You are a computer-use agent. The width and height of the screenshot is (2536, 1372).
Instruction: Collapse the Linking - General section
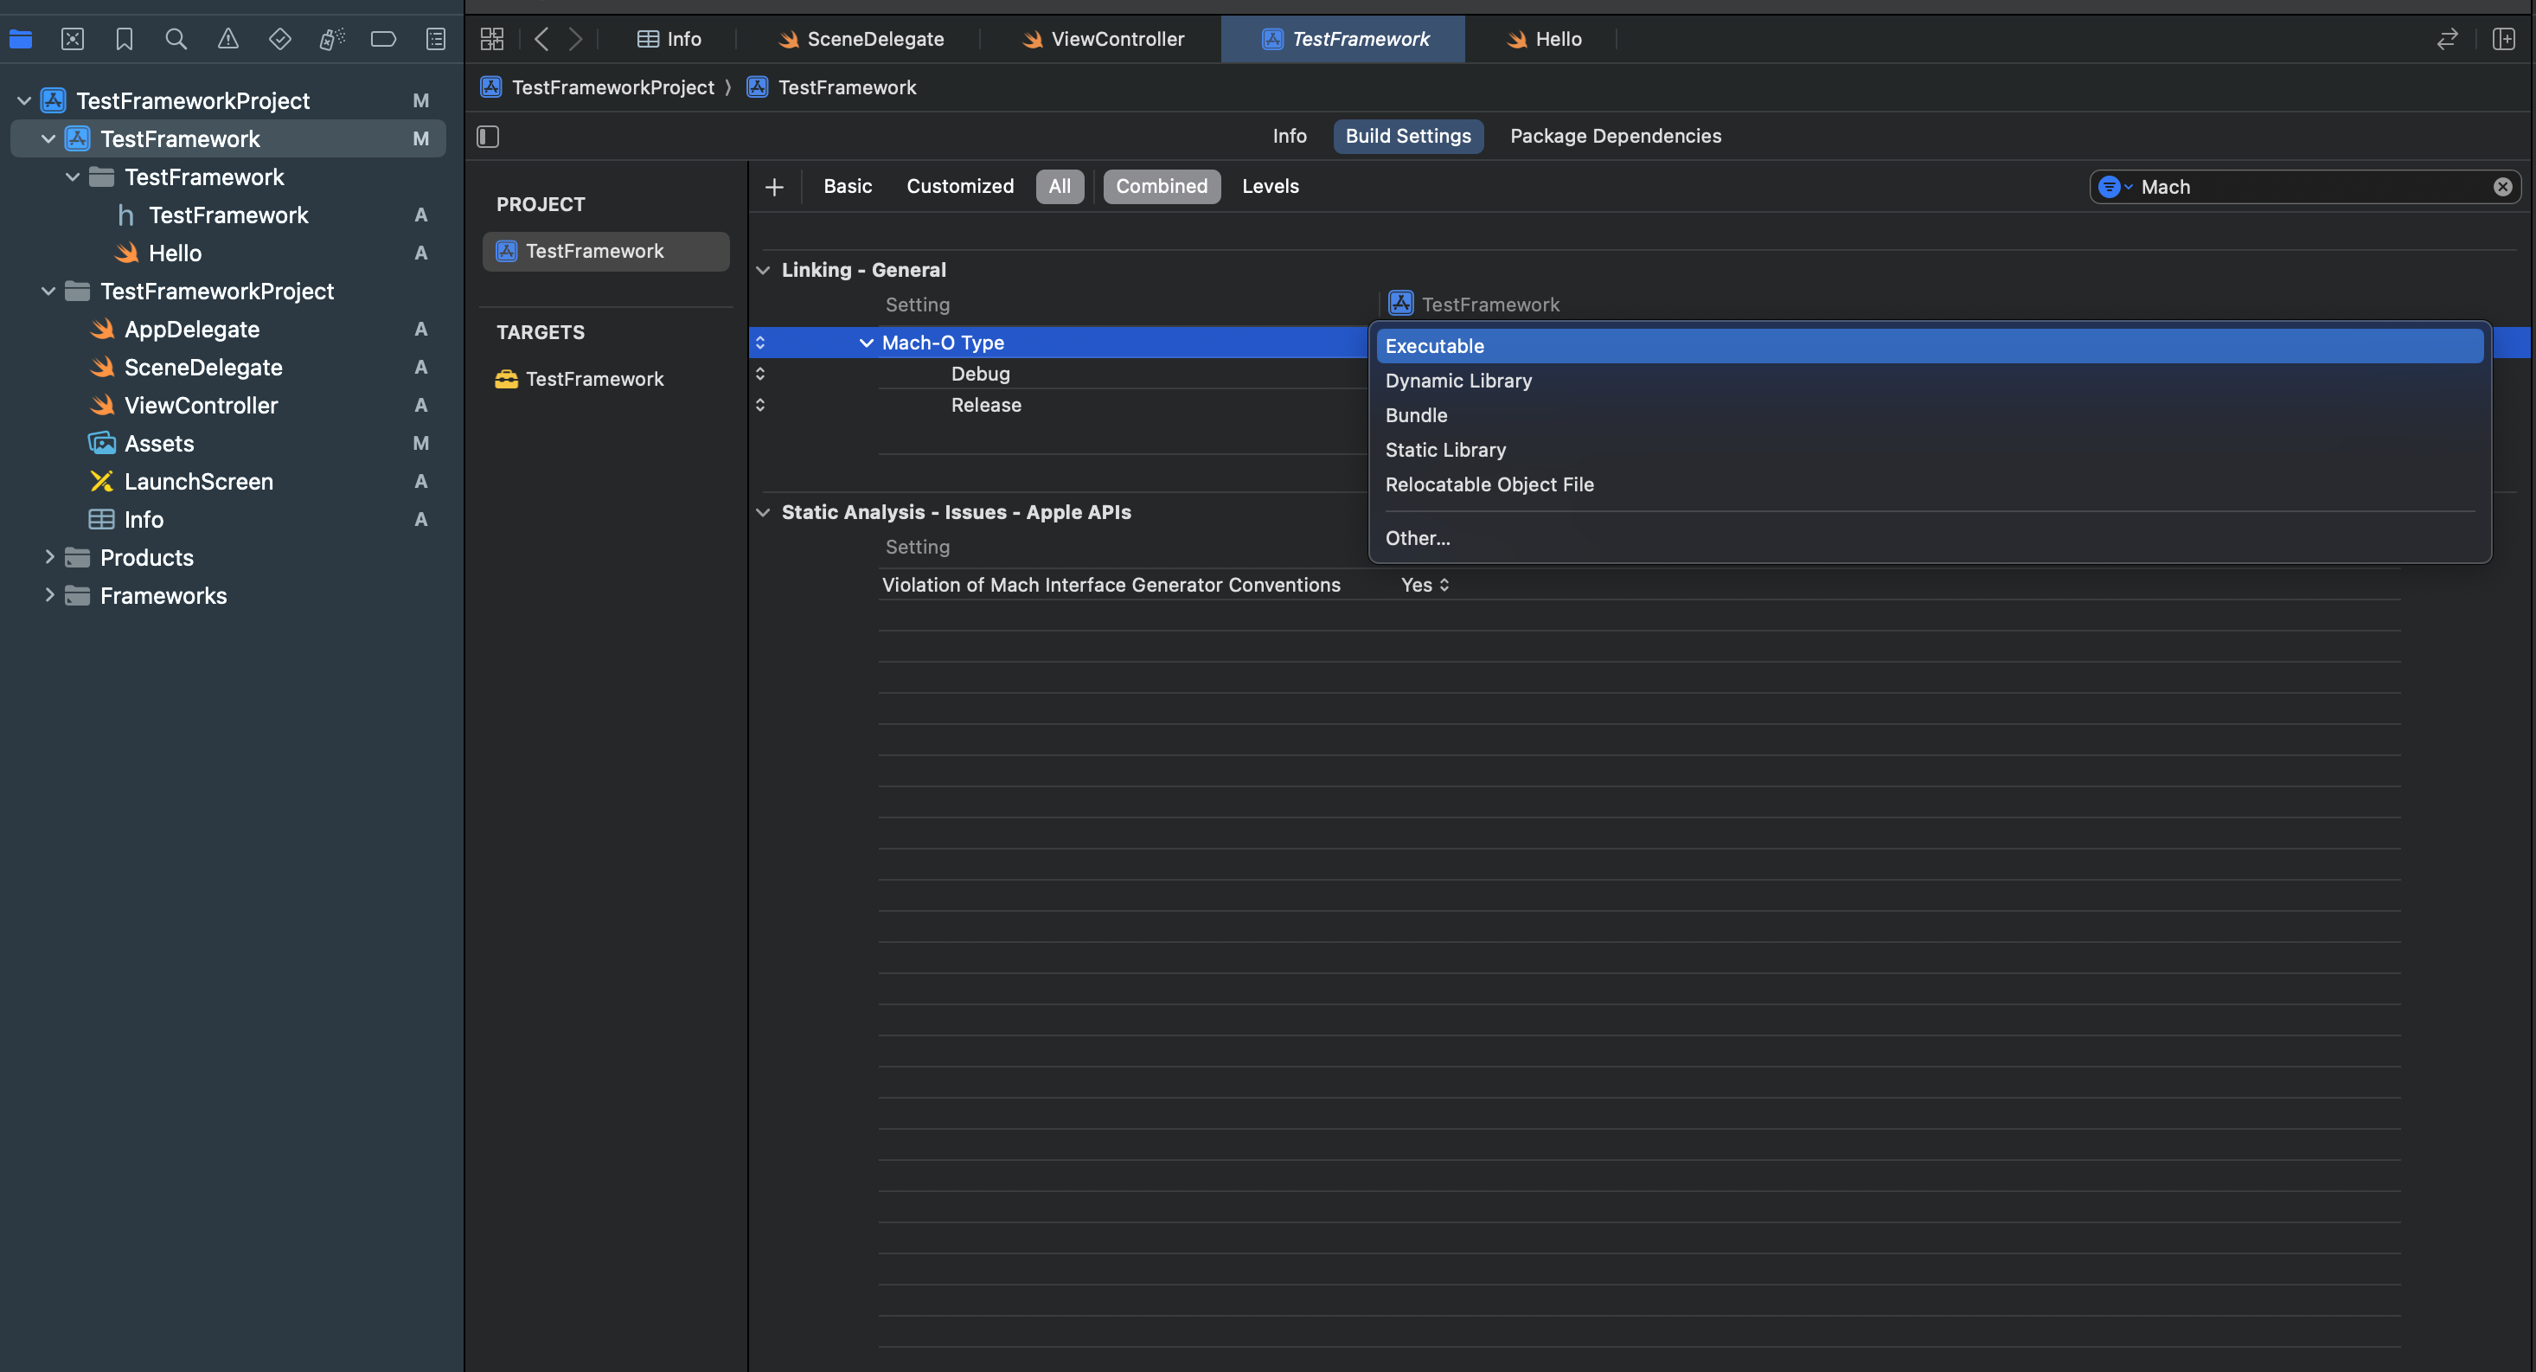[x=763, y=270]
